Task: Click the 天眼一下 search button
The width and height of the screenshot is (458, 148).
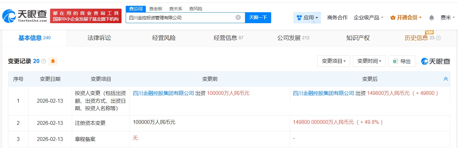Action: point(258,17)
